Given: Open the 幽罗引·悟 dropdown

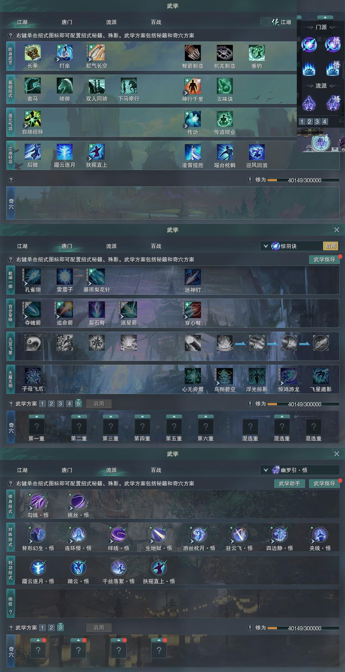Looking at the screenshot, I should tap(266, 470).
